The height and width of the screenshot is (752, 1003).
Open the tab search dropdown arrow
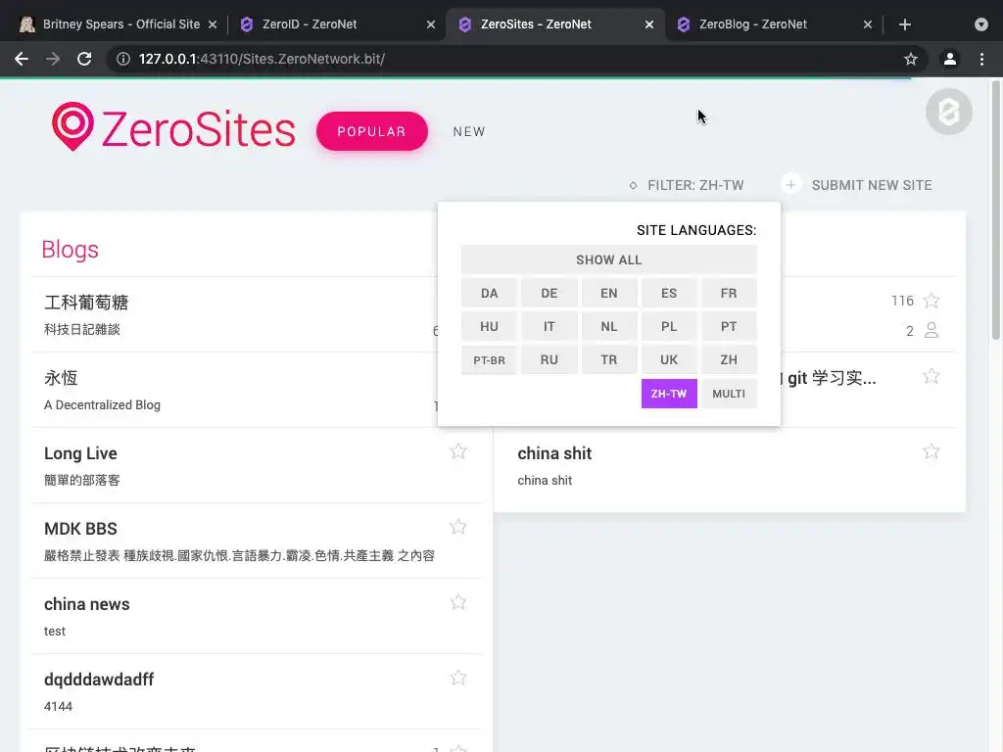(x=981, y=24)
